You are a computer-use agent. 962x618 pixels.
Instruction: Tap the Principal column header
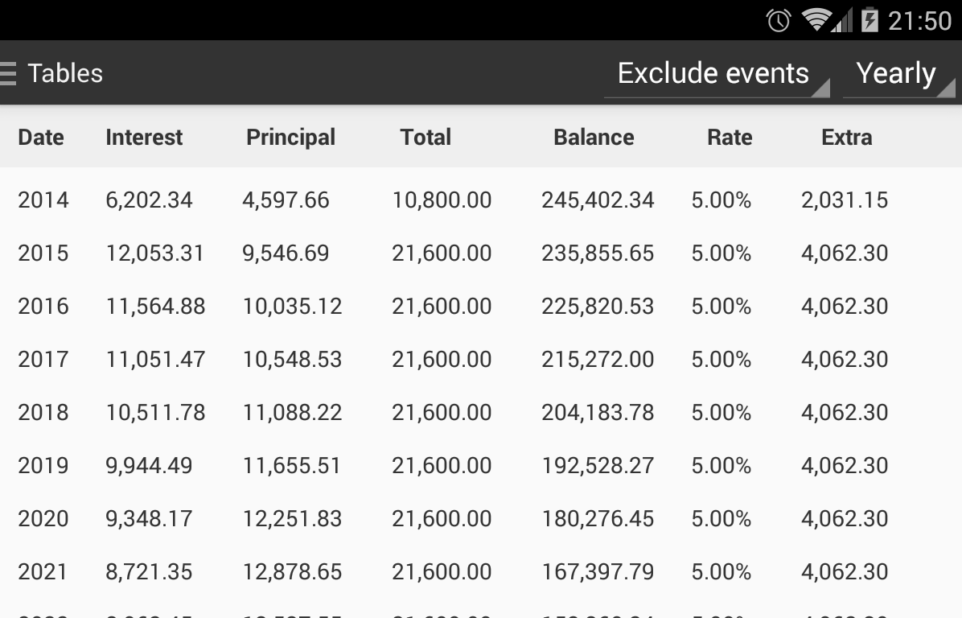(x=290, y=137)
